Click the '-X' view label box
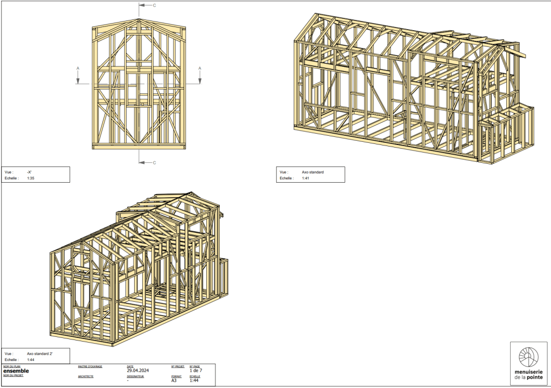 point(36,174)
